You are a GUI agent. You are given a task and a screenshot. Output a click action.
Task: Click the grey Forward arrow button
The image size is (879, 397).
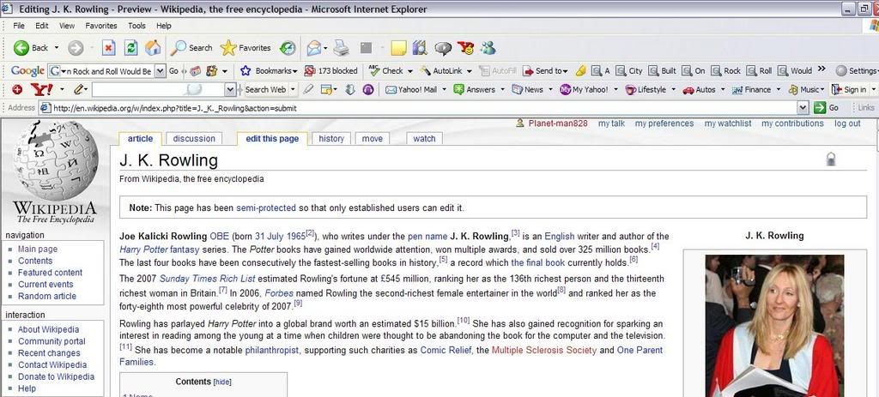pos(76,48)
